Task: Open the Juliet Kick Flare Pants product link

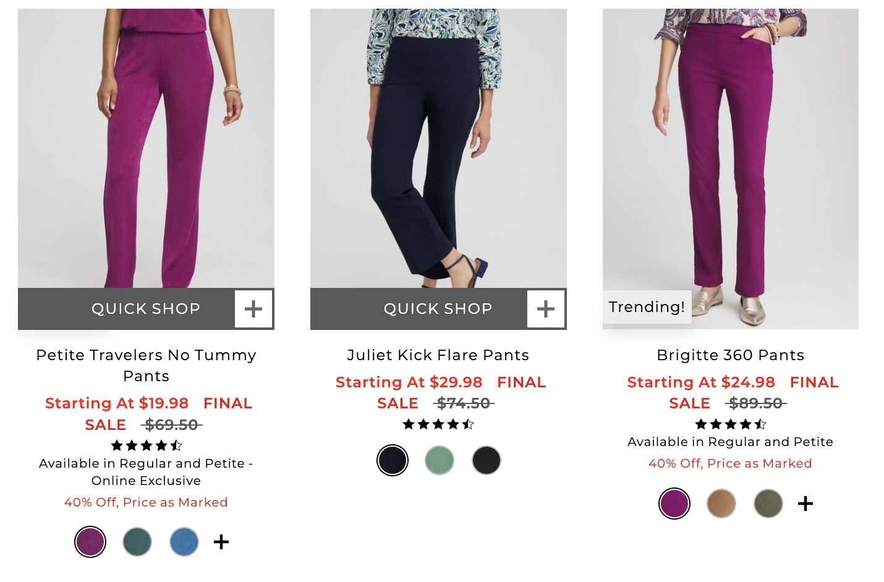Action: (438, 355)
